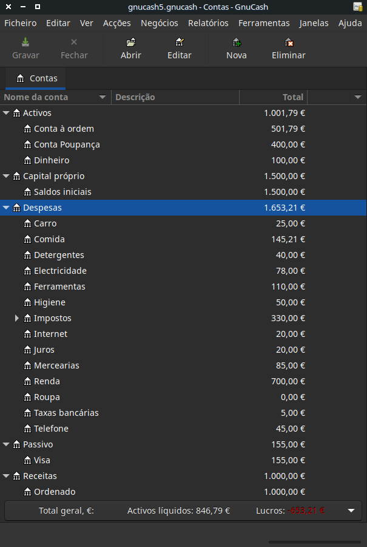Click the Eliminar account toolbar icon
Viewport: 367px width, 547px height.
coord(289,42)
